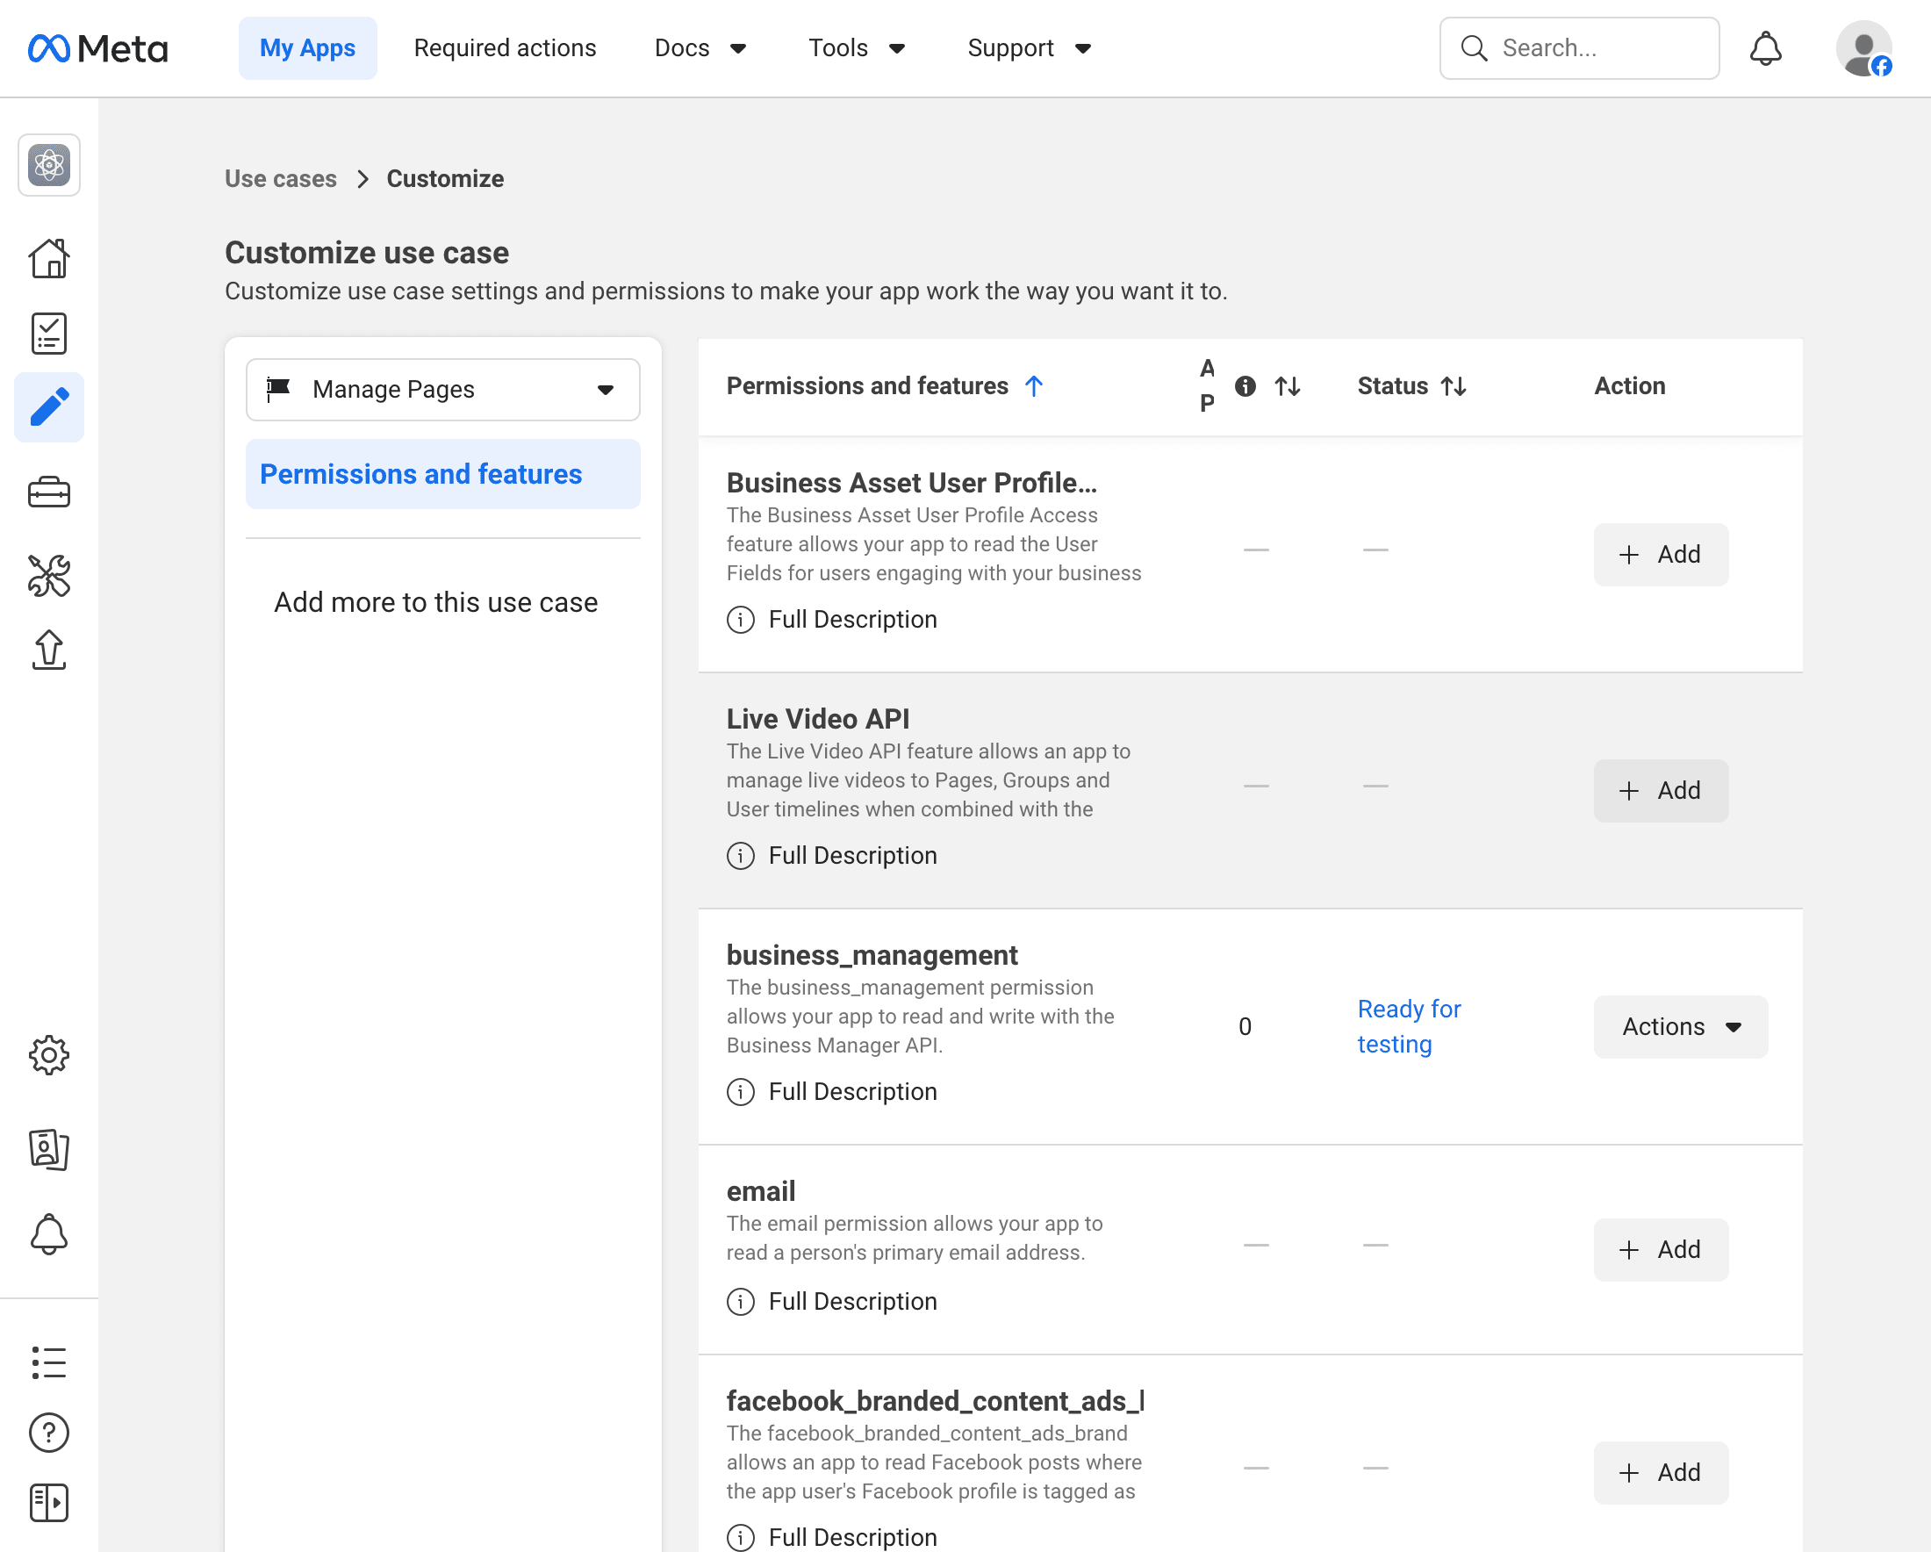Screen dimensions: 1931x1552
Task: Go back to Use cases breadcrumb
Action: coord(280,178)
